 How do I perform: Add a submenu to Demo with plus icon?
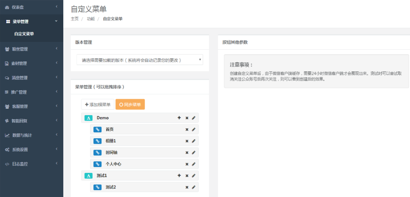(179, 118)
